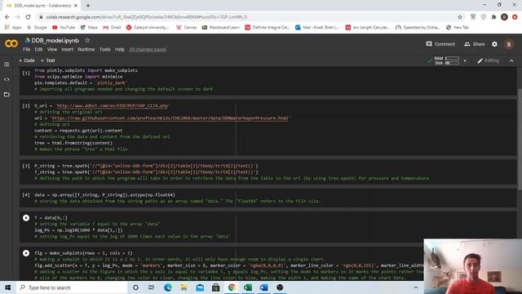The image size is (522, 294).
Task: Open the Catalyst University bookmark
Action: [148, 27]
